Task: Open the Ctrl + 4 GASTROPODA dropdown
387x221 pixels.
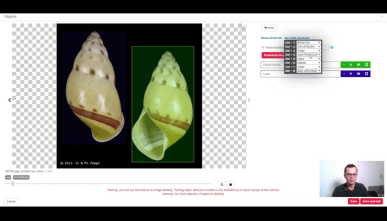Action: pyautogui.click(x=308, y=55)
